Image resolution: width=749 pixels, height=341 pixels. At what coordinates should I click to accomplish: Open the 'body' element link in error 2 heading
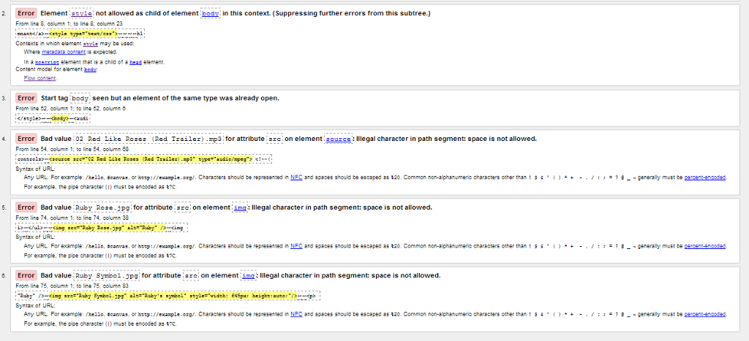coord(211,14)
